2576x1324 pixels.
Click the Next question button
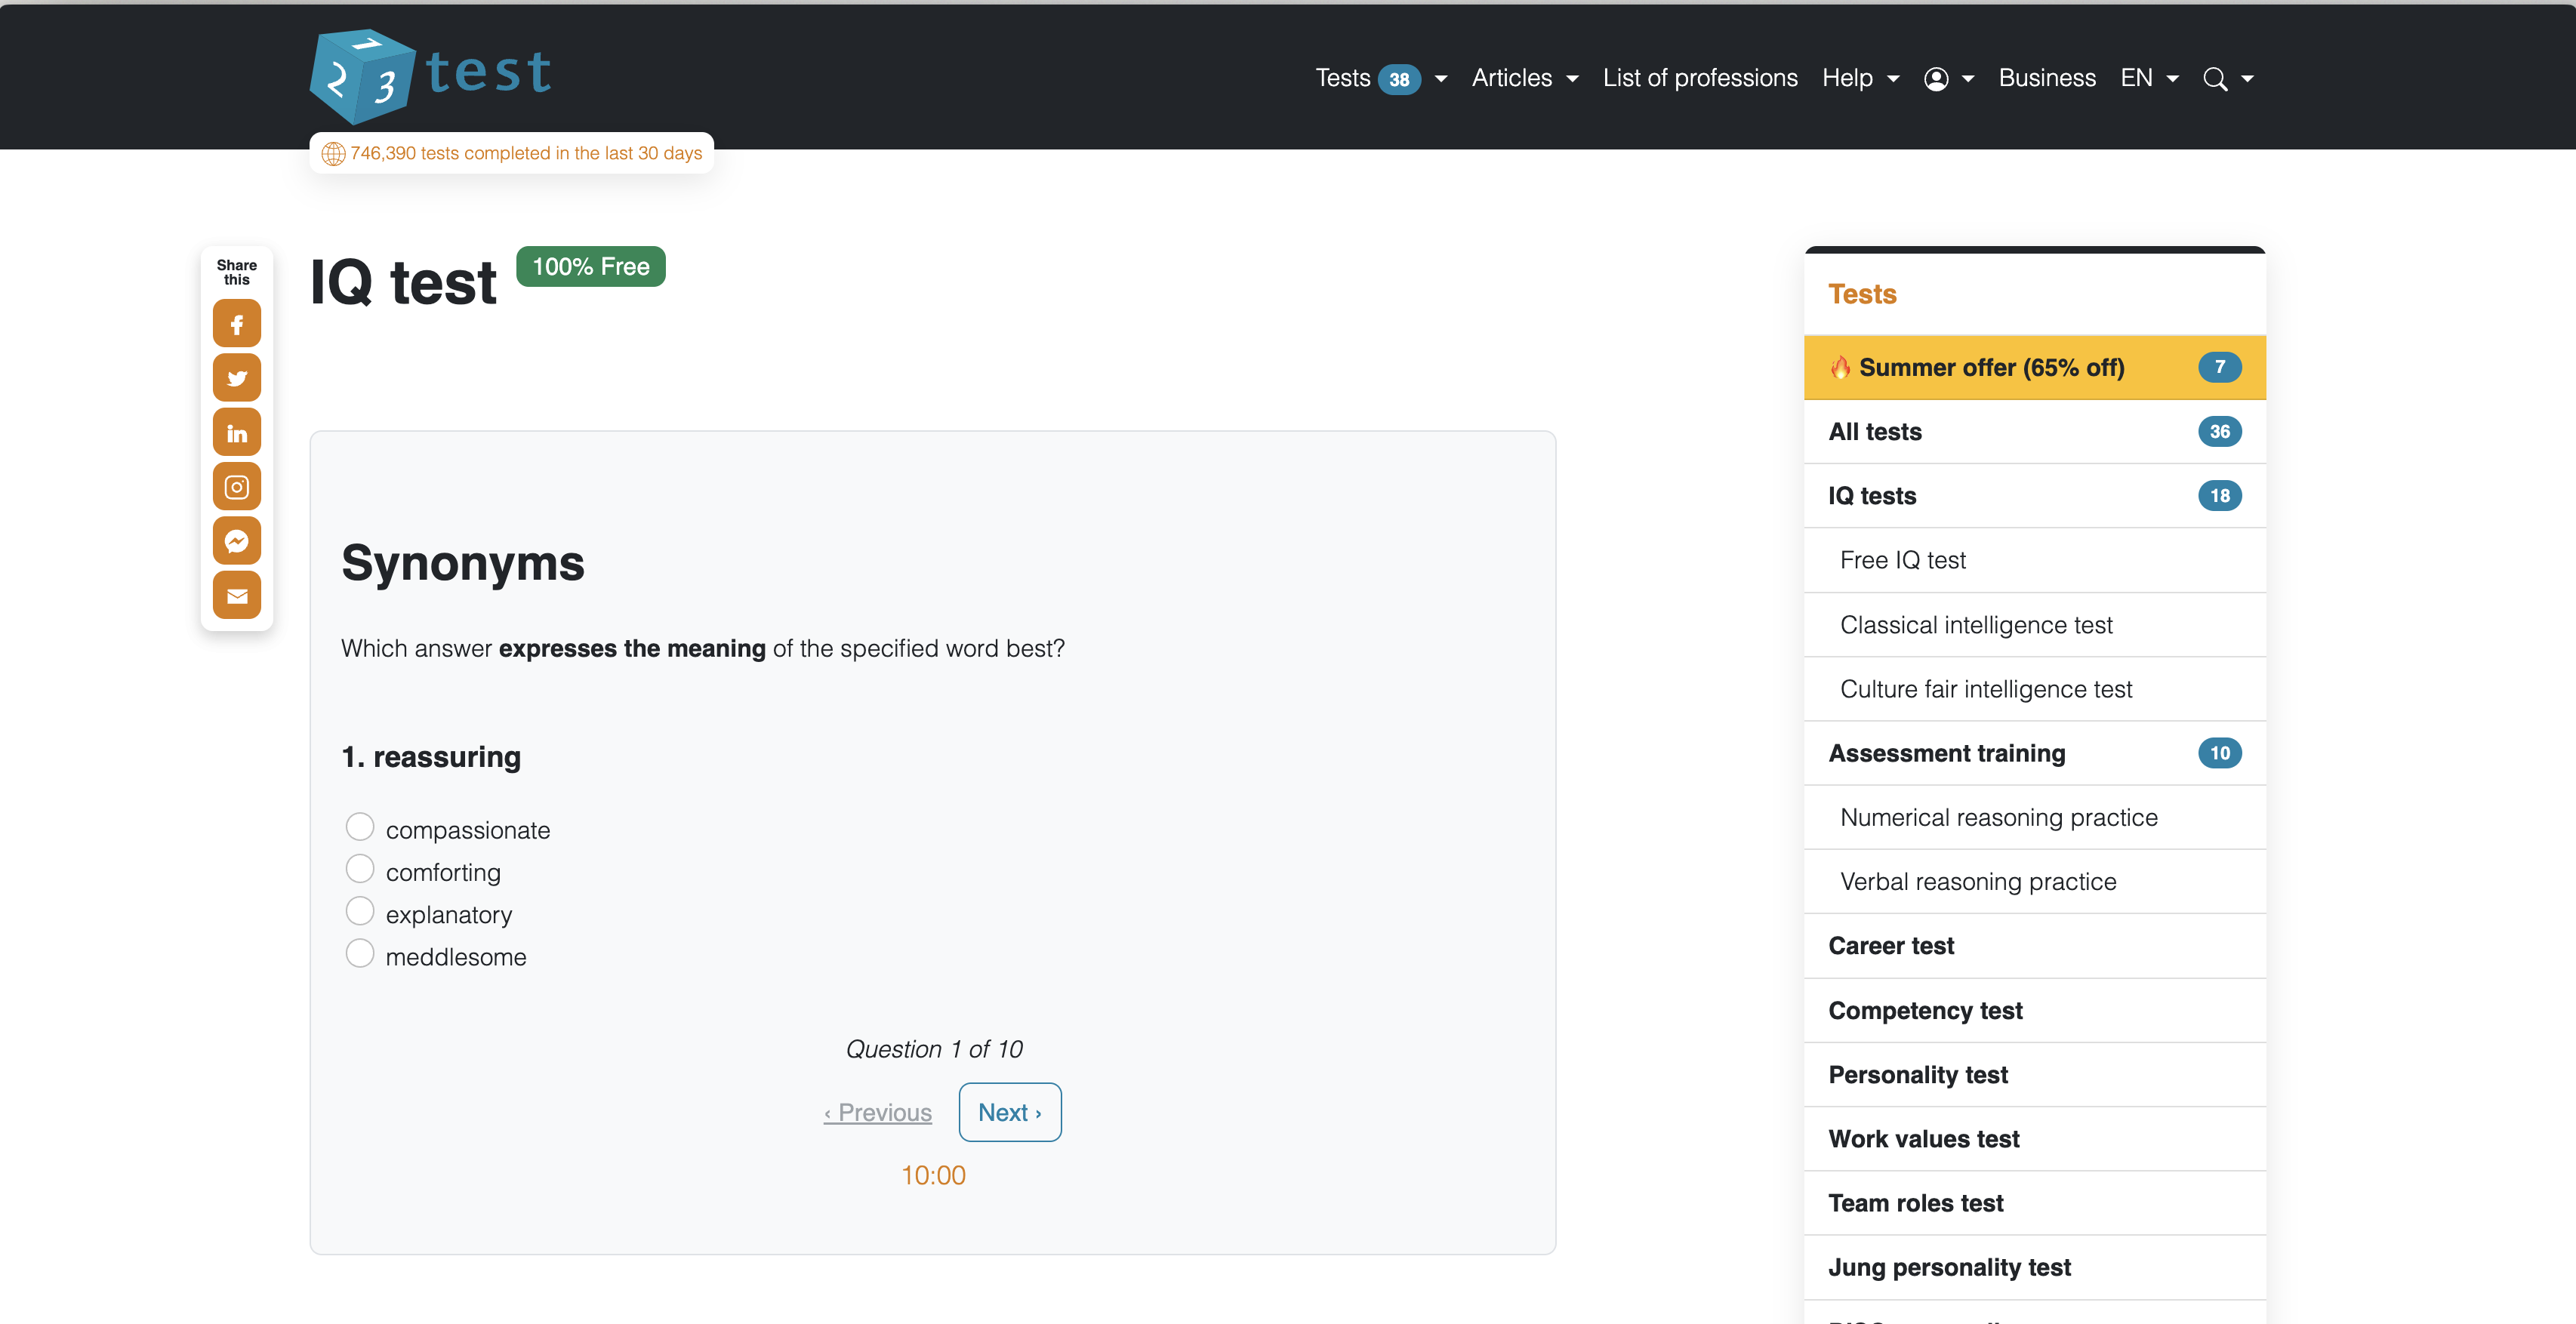point(1006,1111)
